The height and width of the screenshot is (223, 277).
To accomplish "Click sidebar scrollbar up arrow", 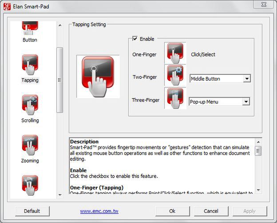I will click(x=60, y=26).
